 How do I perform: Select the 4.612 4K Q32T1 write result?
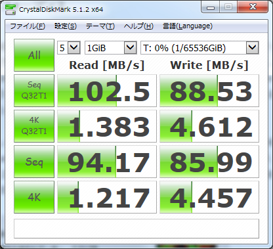209,126
